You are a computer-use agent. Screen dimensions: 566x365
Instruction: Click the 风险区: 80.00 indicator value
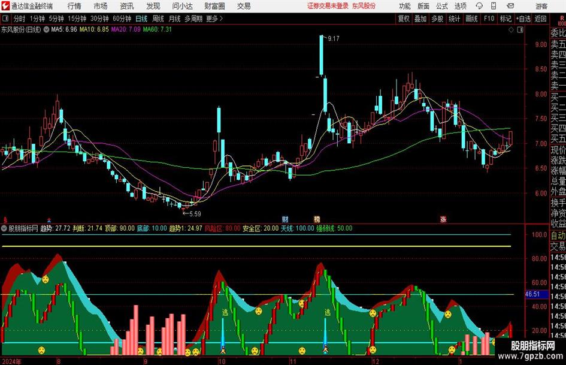pyautogui.click(x=222, y=228)
